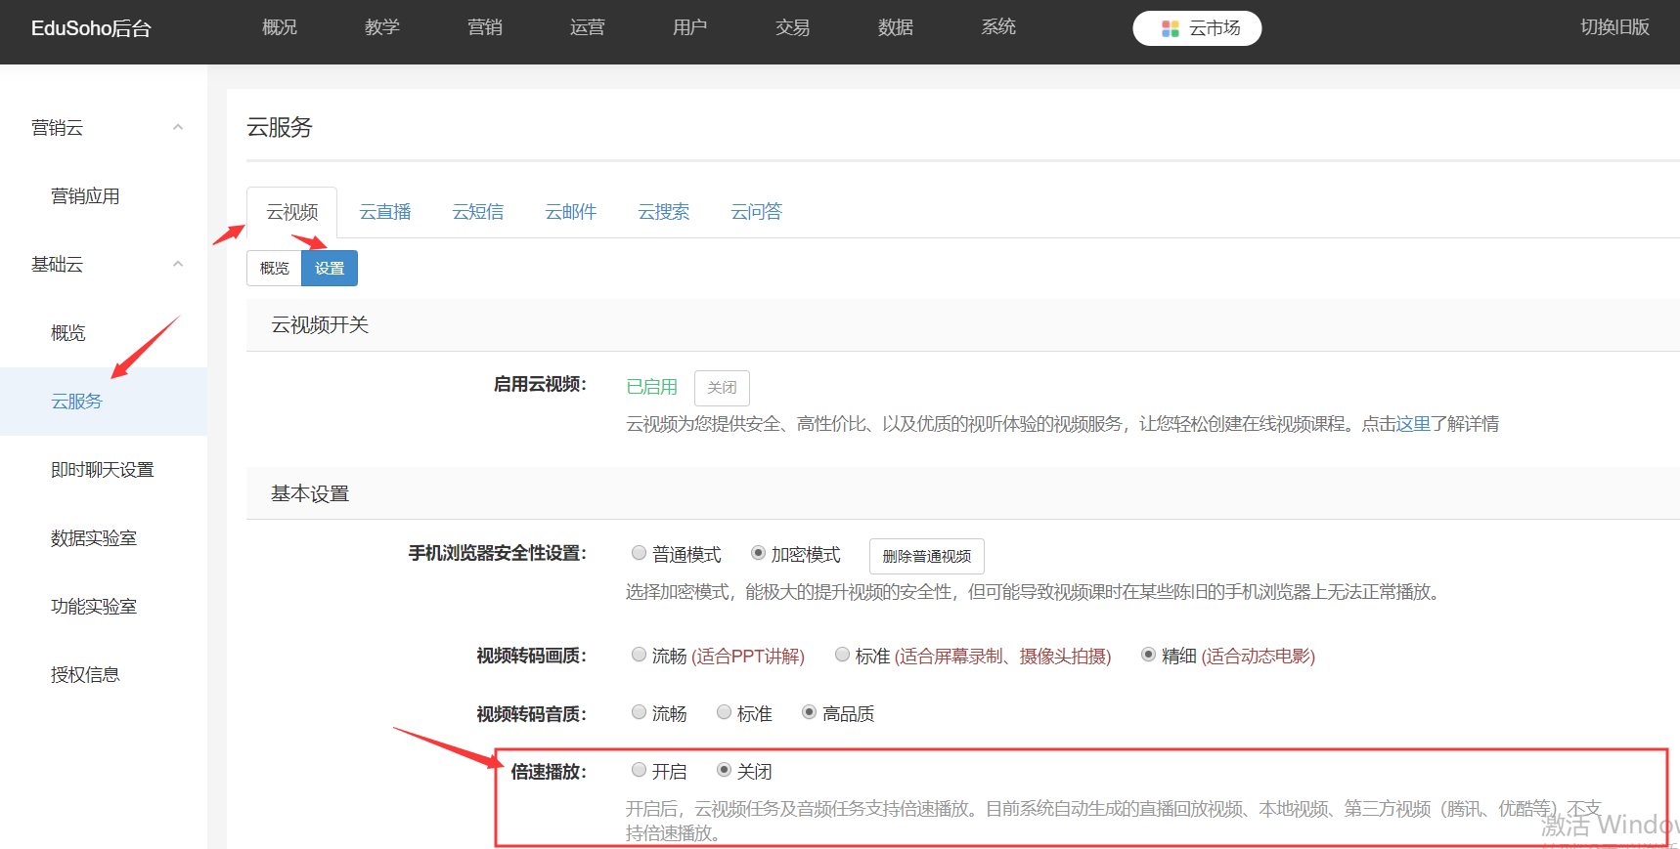Collapse the 营销云 sidebar section
Screen dimensions: 1680x849
(178, 128)
